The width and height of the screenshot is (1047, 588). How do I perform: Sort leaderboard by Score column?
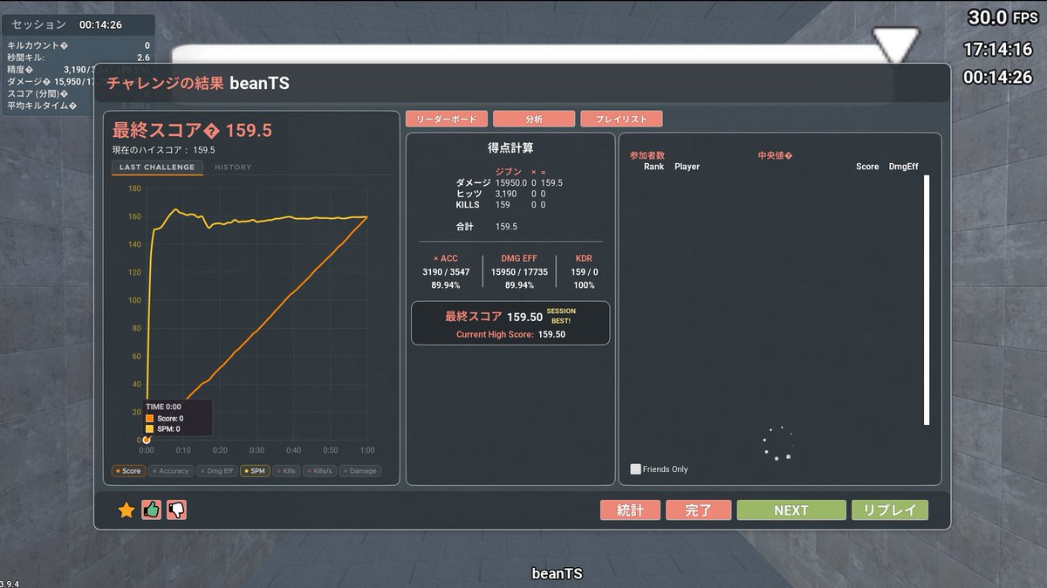click(x=867, y=167)
